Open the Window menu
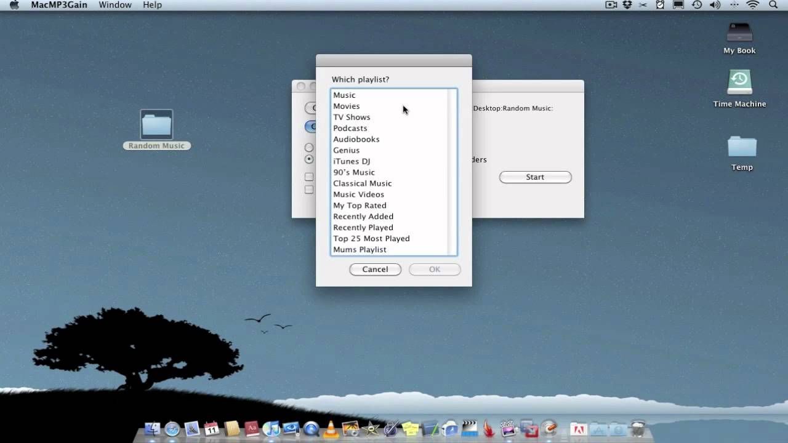The width and height of the screenshot is (788, 443). coord(115,5)
